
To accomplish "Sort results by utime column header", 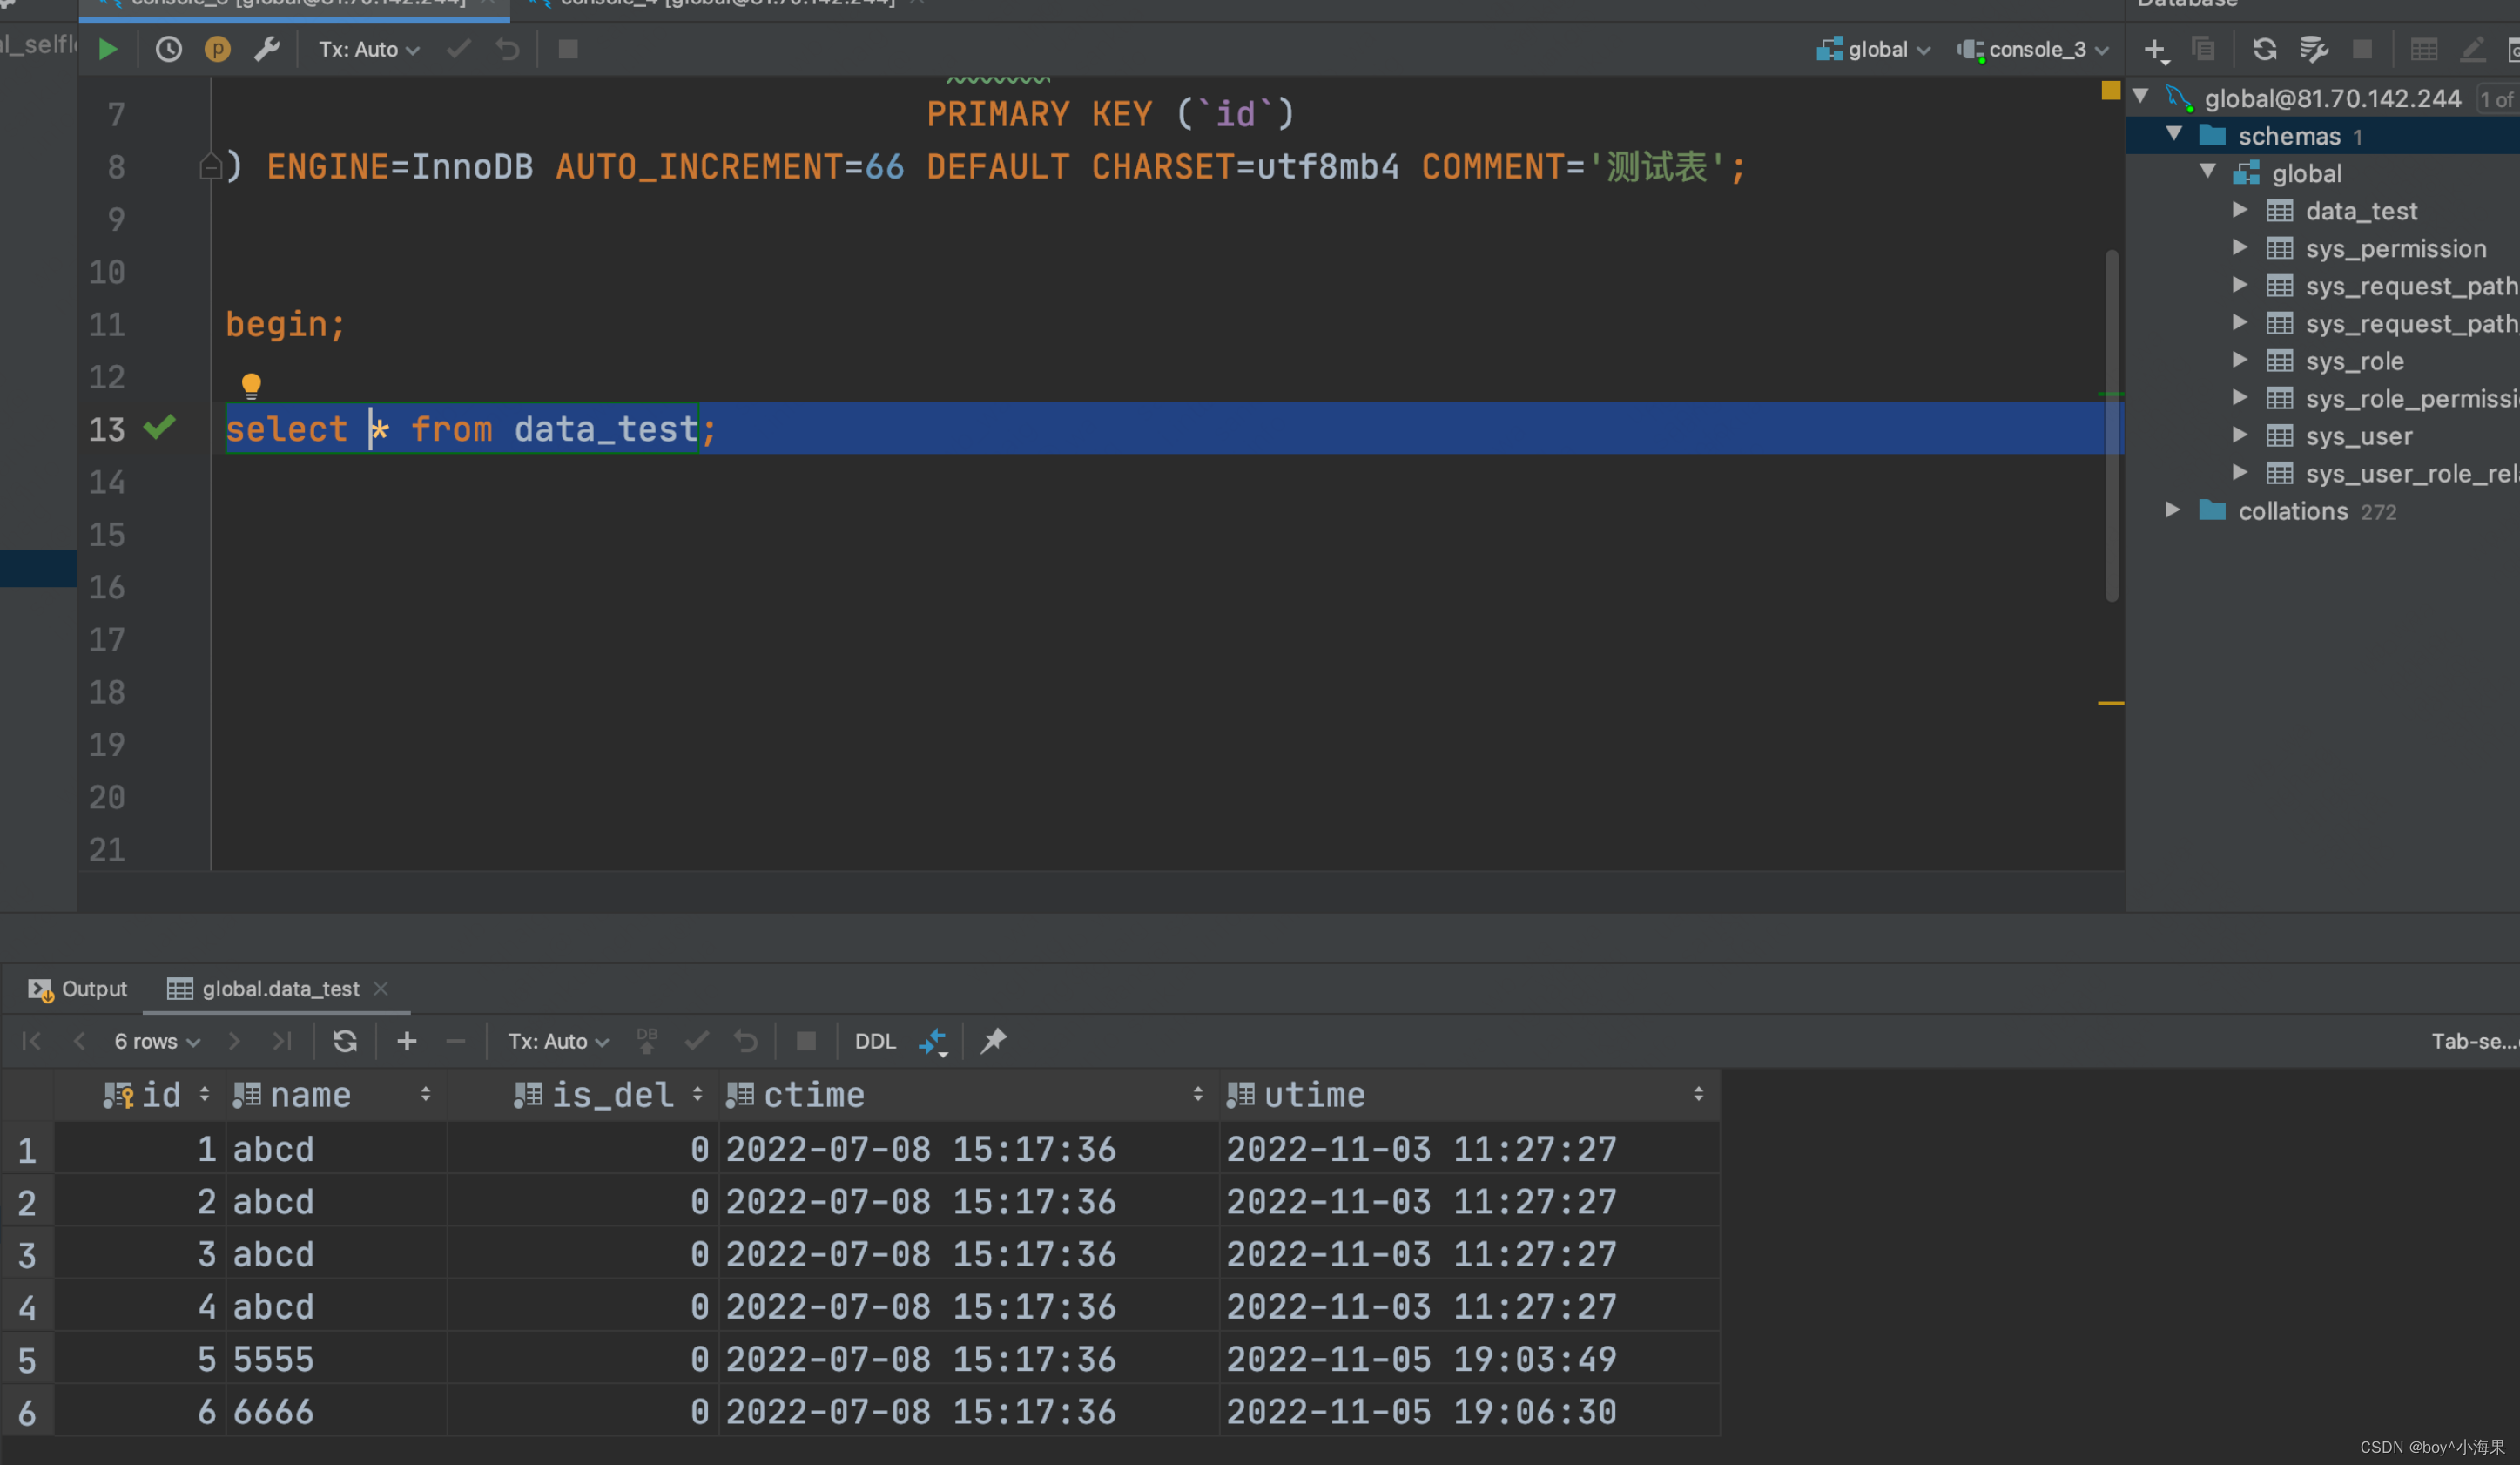I will coord(1314,1095).
